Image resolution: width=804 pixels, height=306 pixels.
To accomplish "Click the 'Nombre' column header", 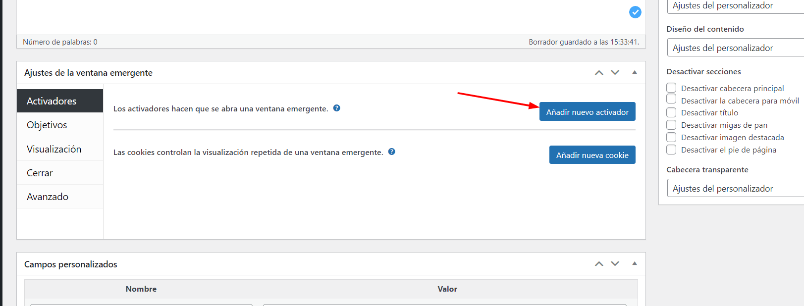I will pyautogui.click(x=141, y=289).
